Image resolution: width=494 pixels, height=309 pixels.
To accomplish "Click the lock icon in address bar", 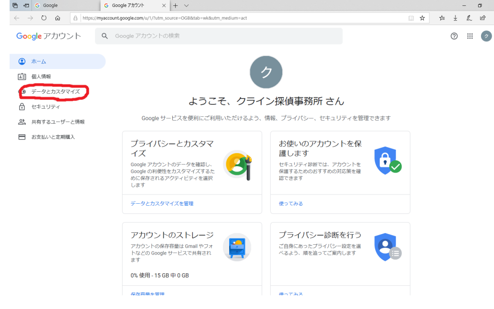I will 75,18.
